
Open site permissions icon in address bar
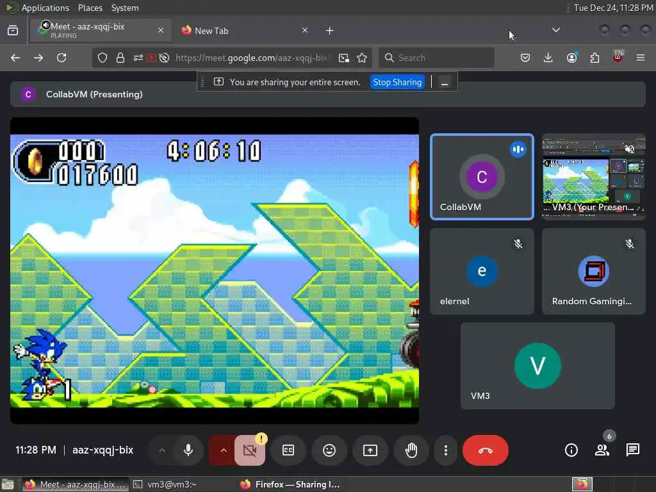tap(138, 58)
